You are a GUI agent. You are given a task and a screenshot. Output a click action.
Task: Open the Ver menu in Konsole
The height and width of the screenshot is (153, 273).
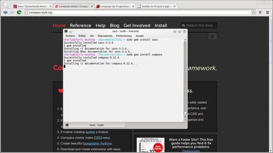92,36
